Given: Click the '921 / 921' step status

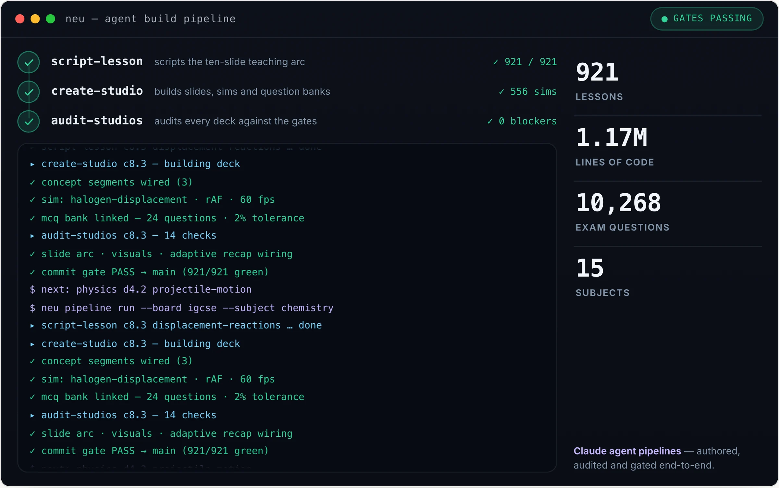Looking at the screenshot, I should point(525,62).
